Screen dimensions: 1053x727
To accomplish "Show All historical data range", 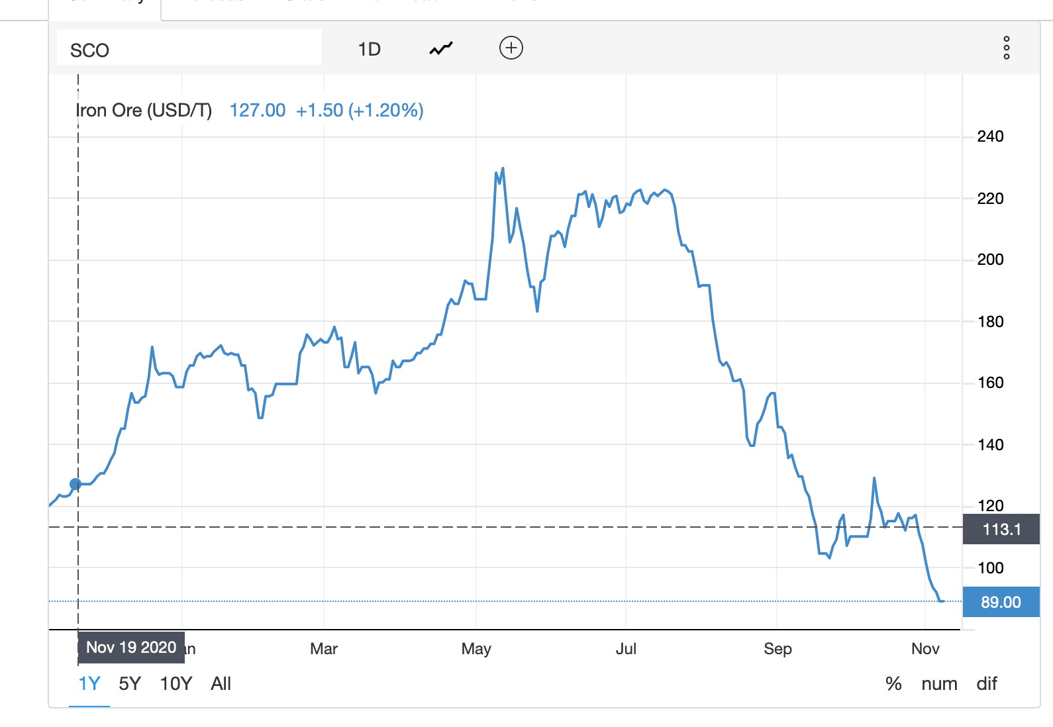I will pos(221,684).
